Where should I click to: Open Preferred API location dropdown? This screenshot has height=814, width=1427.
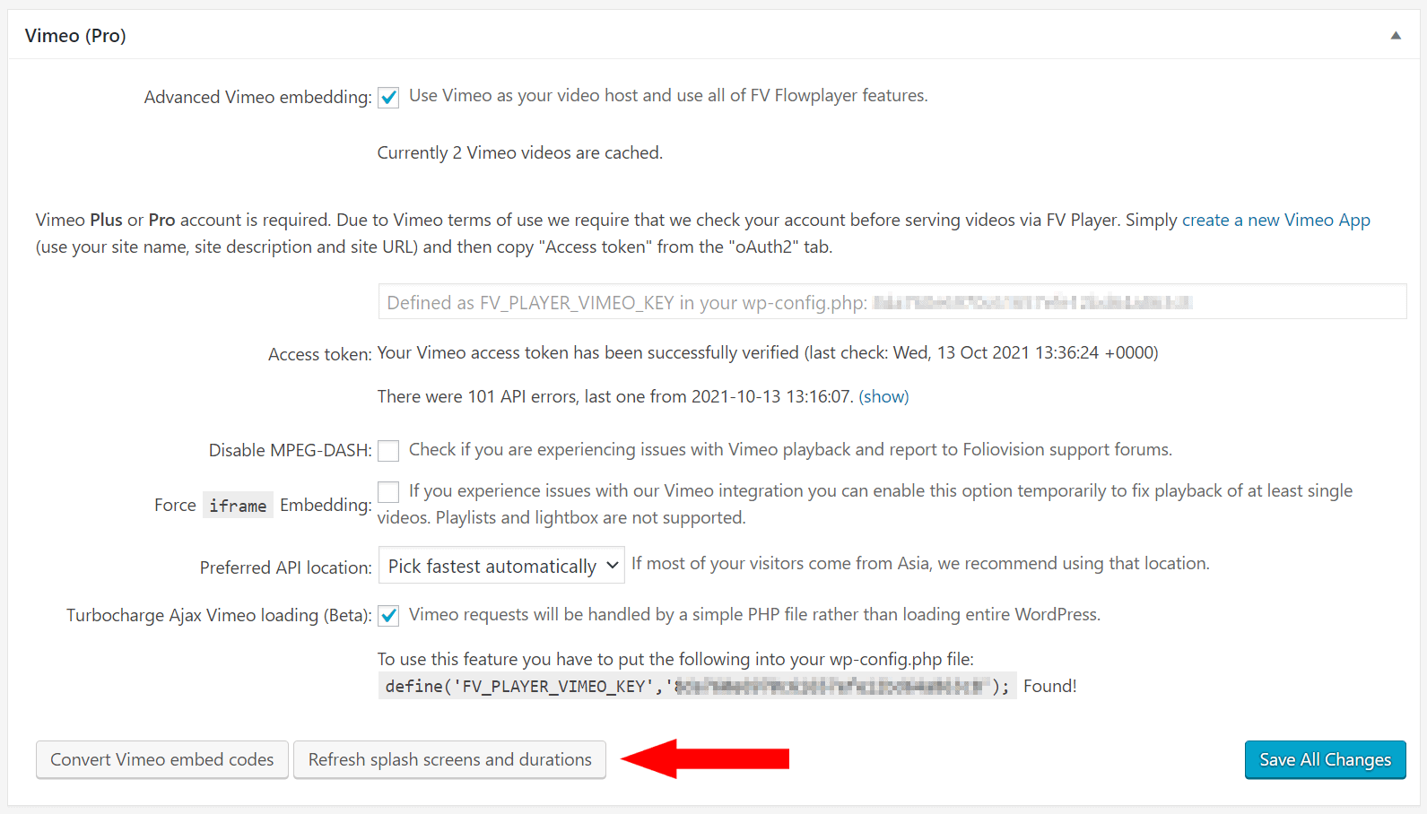pos(501,566)
